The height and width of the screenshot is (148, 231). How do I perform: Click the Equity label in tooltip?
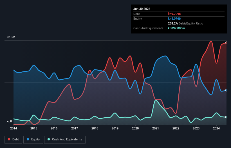tap(138, 19)
